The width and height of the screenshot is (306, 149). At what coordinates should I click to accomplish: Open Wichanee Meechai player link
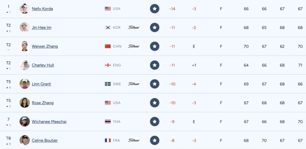49,121
